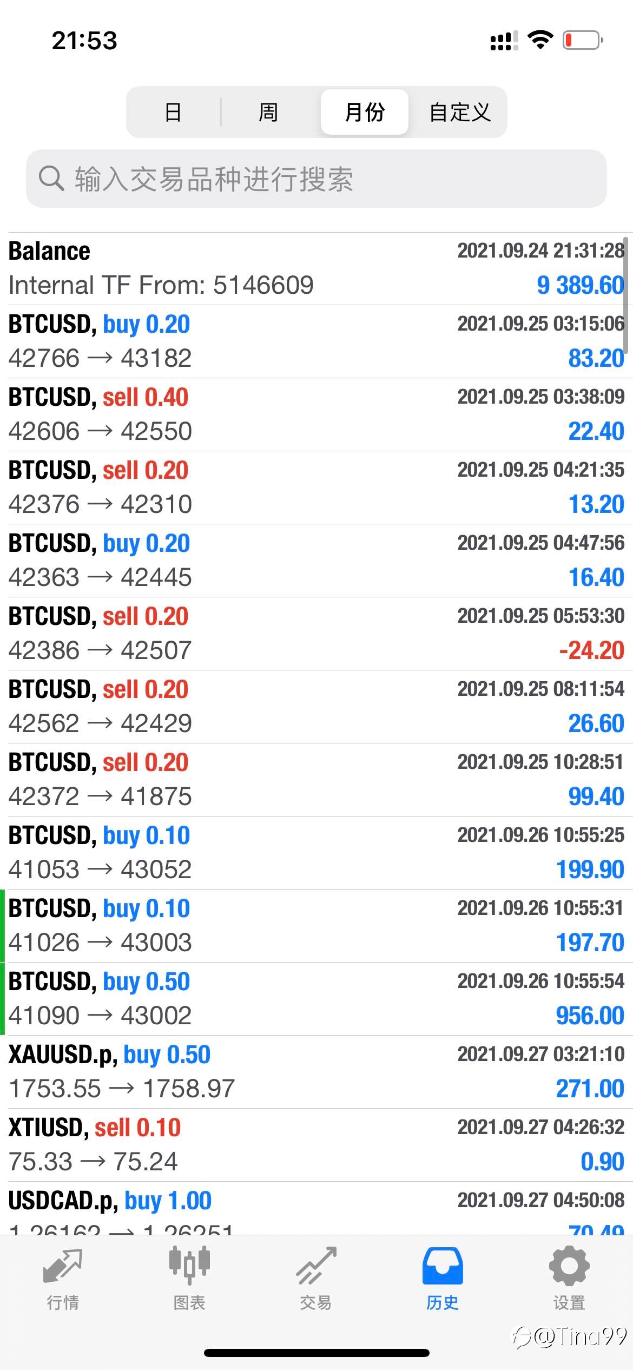
Task: Tap the Wi-Fi status icon
Action: click(540, 39)
